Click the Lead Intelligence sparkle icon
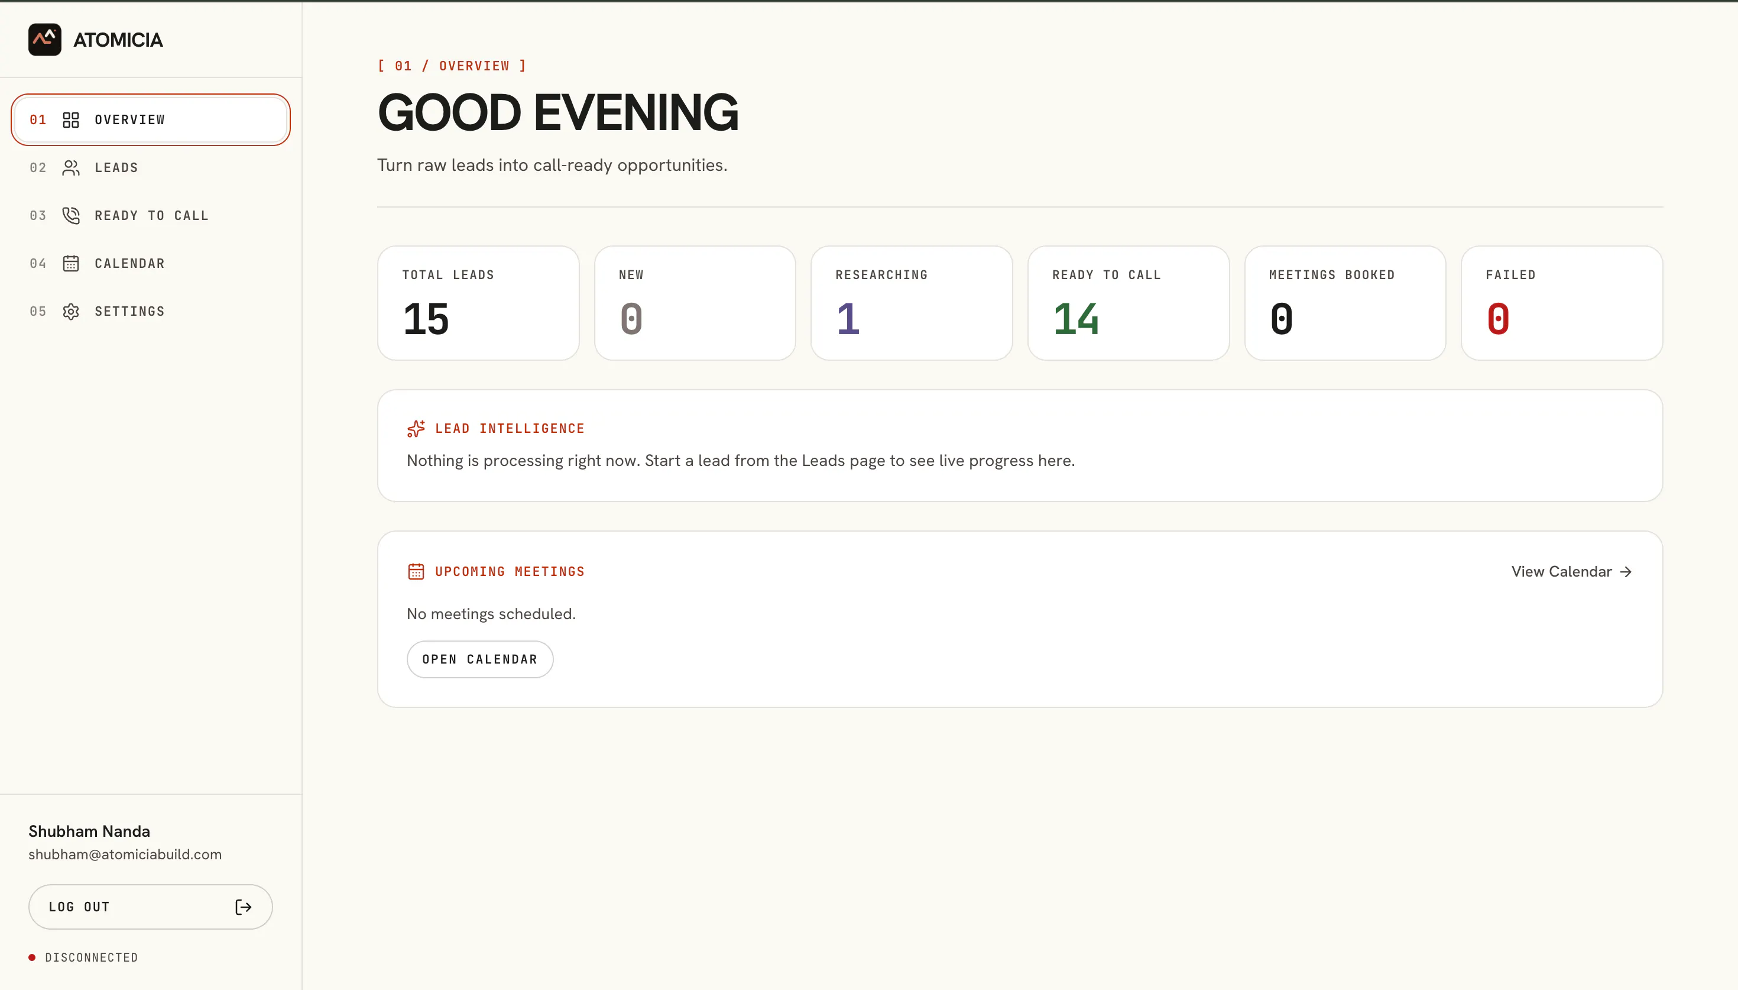This screenshot has height=990, width=1738. (x=416, y=428)
